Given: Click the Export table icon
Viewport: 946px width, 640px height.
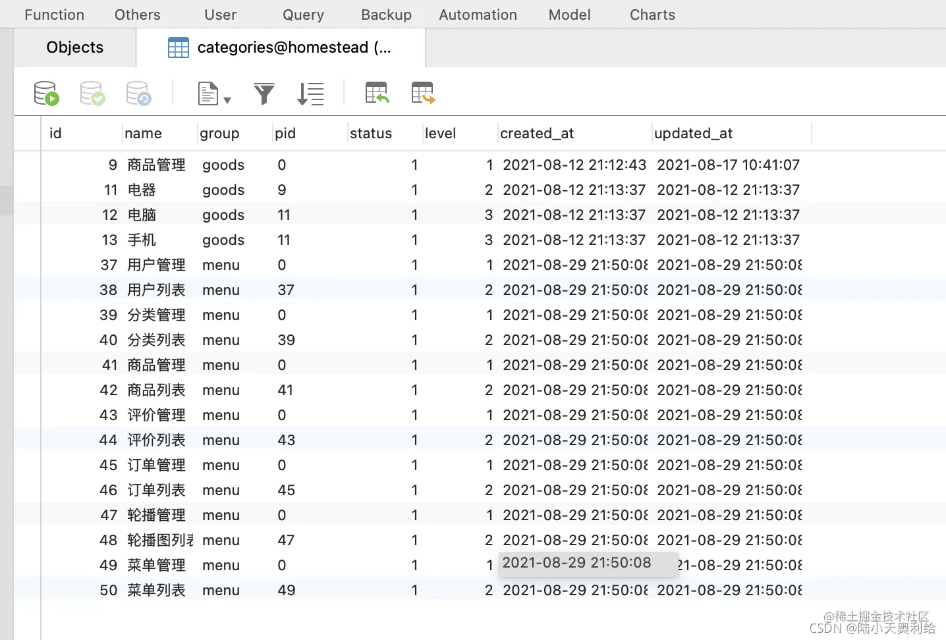Looking at the screenshot, I should click(x=424, y=93).
